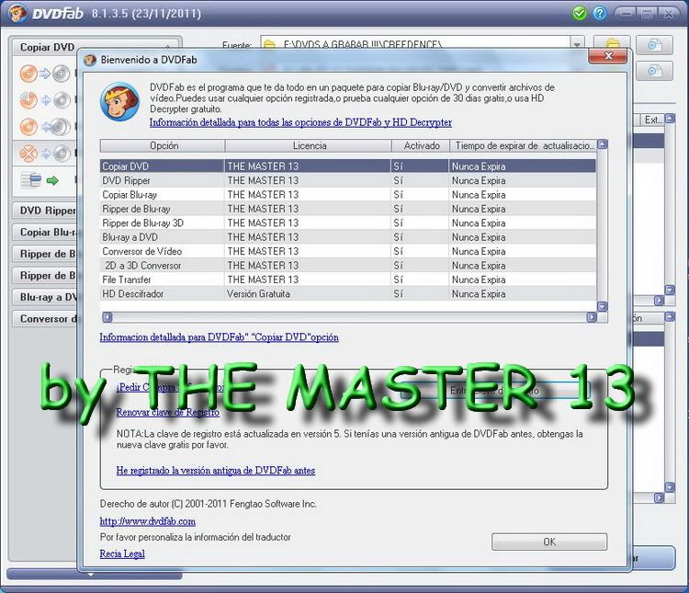
Task: Select the Copiar DVD row in license table
Action: tap(348, 166)
